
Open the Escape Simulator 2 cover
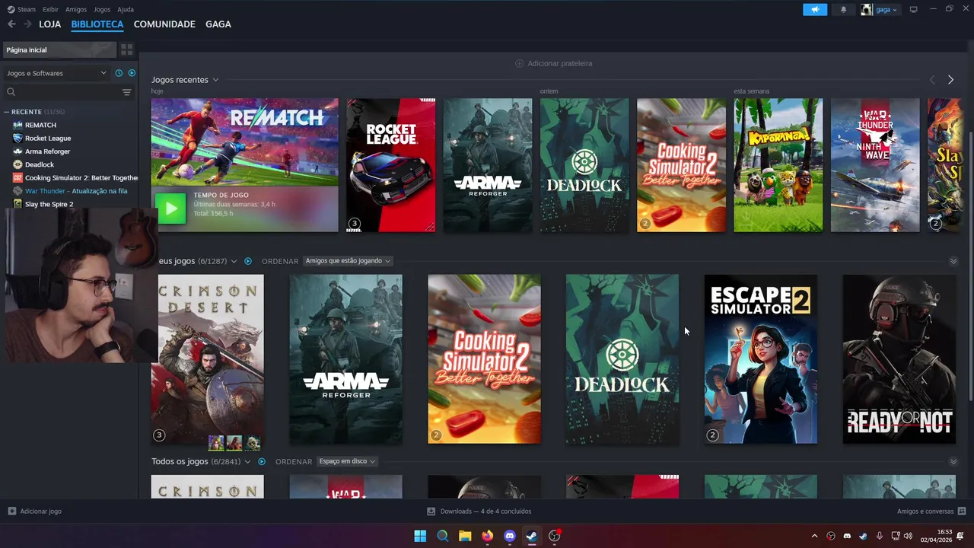click(x=760, y=359)
